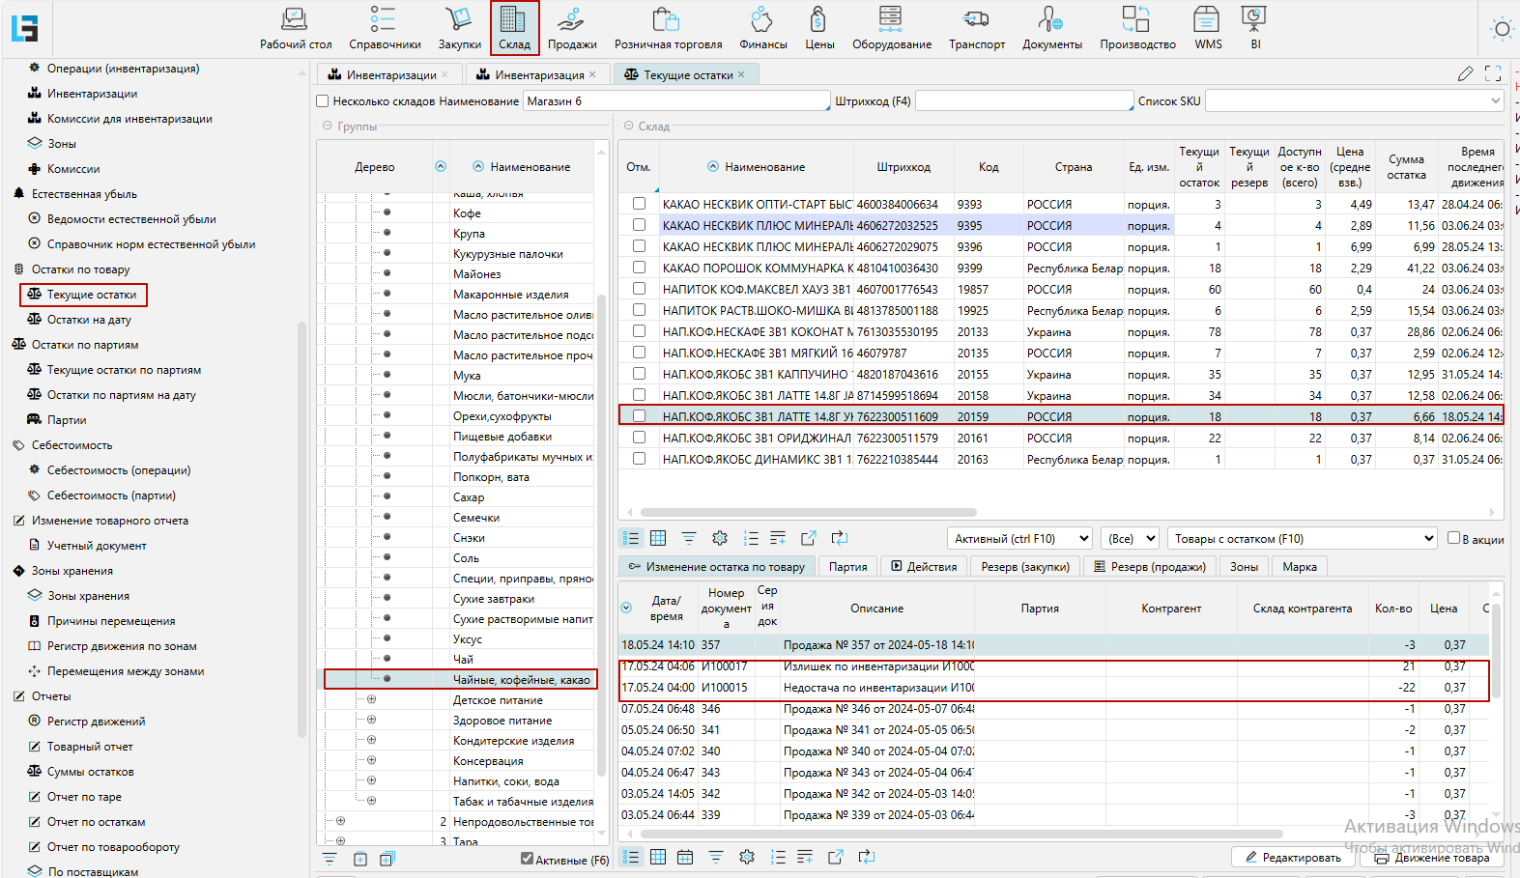The width and height of the screenshot is (1520, 878).
Task: Click the pencil edit icon at top right
Action: [1466, 74]
